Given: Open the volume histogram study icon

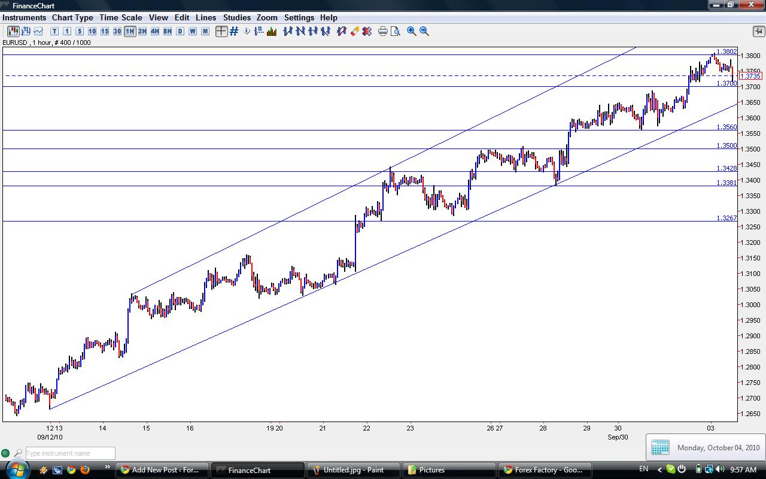Looking at the screenshot, I should click(x=272, y=31).
